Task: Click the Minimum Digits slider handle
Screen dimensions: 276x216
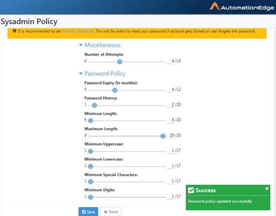Action: (x=91, y=197)
